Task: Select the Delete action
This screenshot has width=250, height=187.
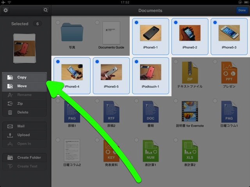Action: (24, 112)
